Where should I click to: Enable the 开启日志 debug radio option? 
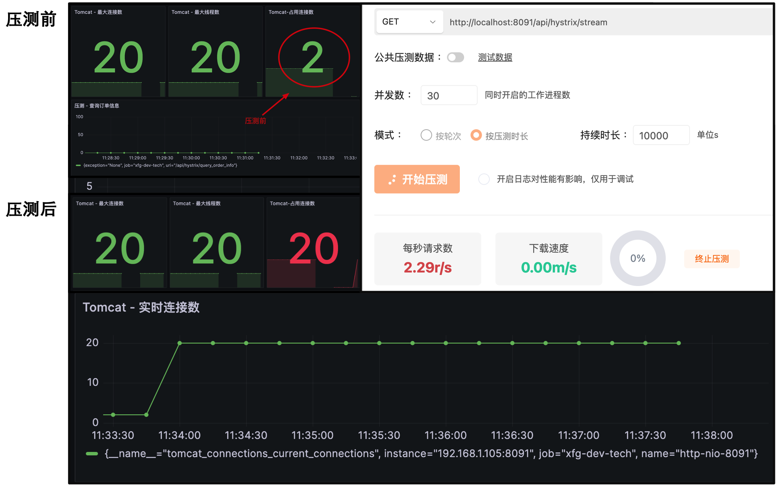click(x=484, y=179)
